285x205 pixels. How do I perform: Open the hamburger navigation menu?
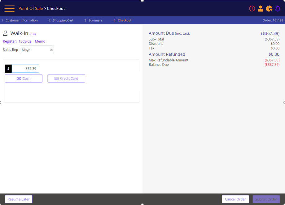pos(10,8)
